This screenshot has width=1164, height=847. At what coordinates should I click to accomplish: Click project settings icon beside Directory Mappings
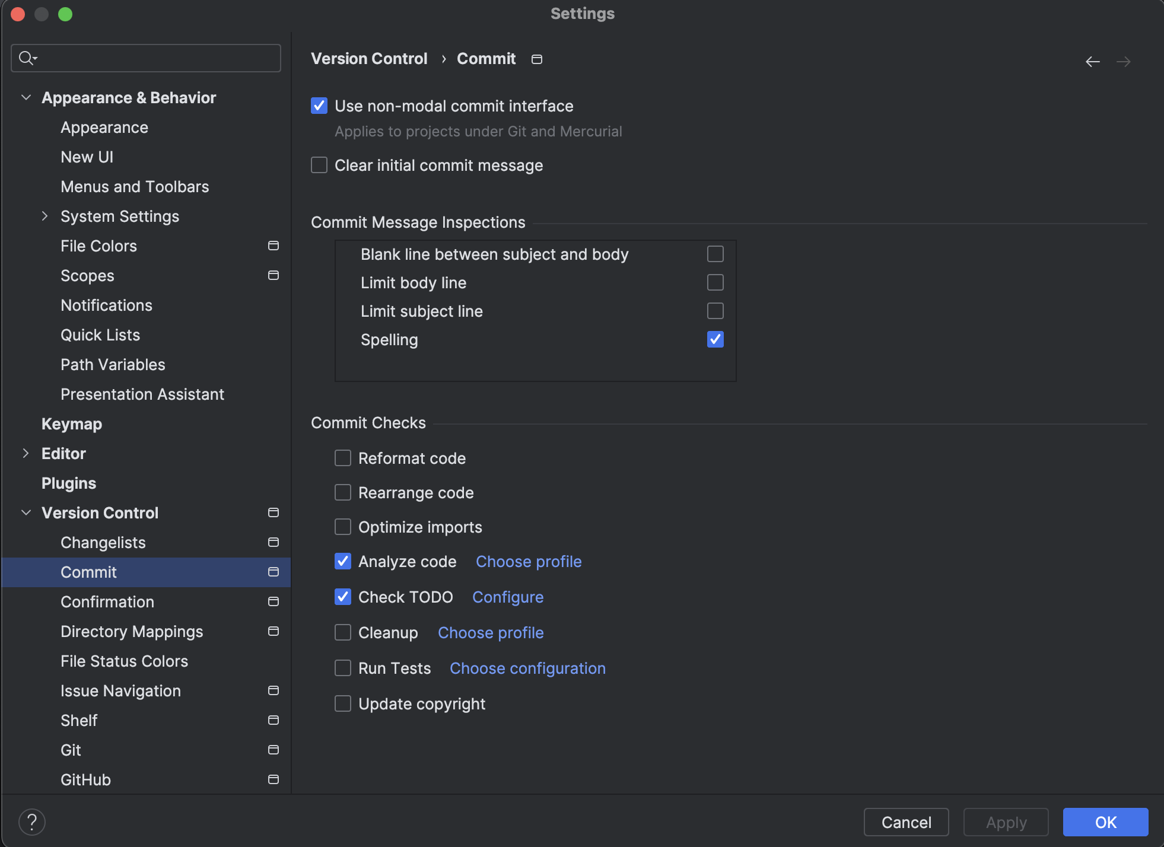[273, 631]
